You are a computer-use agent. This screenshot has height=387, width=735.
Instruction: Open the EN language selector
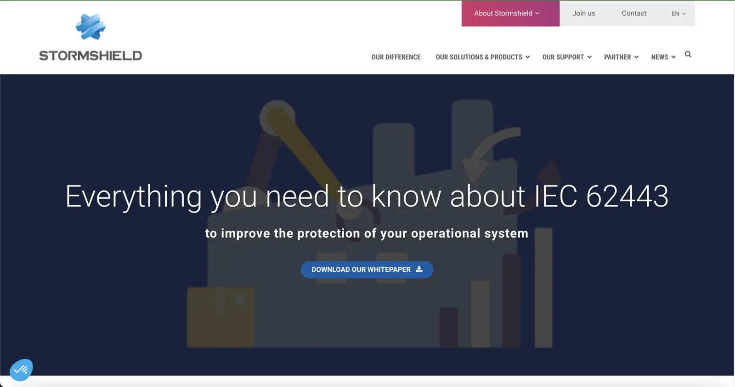tap(678, 14)
